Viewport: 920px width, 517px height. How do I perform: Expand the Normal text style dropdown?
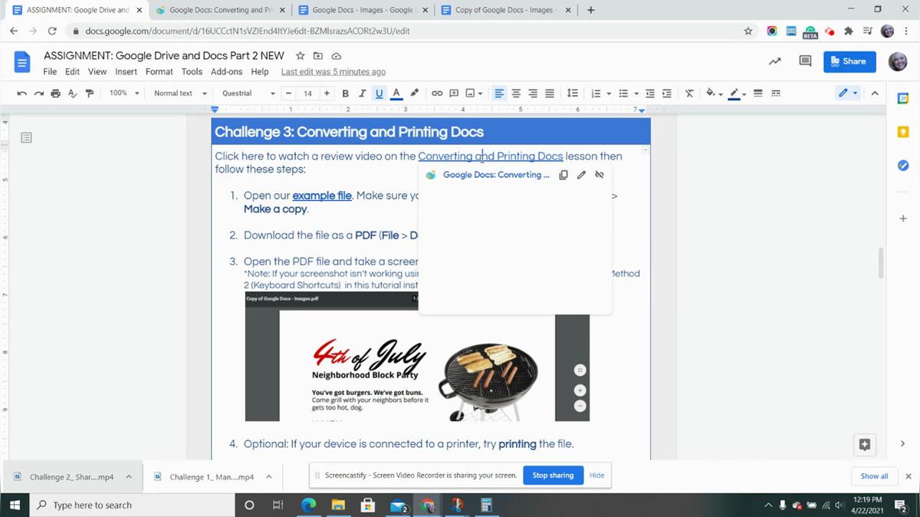(x=180, y=94)
